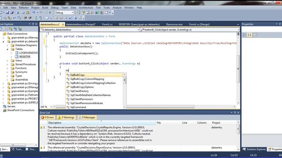Start debugging with the green play icon

click(x=50, y=13)
